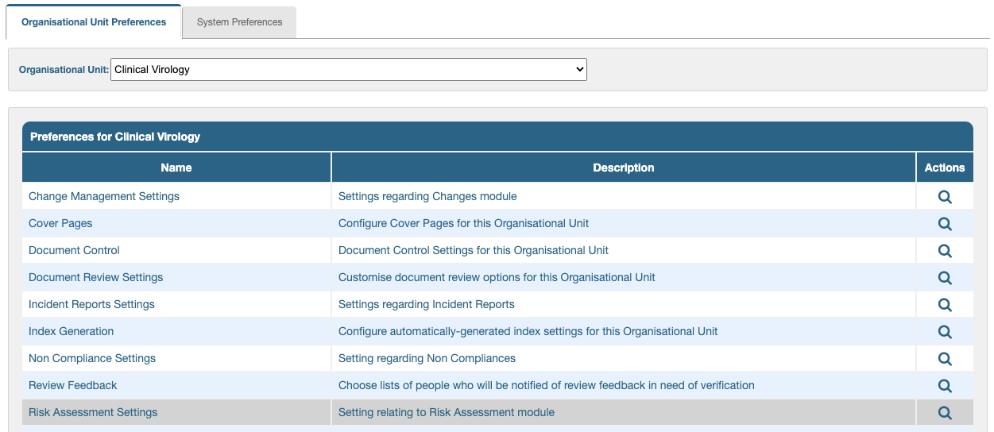Screen dimensions: 994x432
Task: Open Index Generation with its magnifier icon
Action: 944,332
